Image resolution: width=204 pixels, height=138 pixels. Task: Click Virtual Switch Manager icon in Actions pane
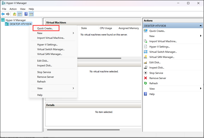click(x=146, y=52)
